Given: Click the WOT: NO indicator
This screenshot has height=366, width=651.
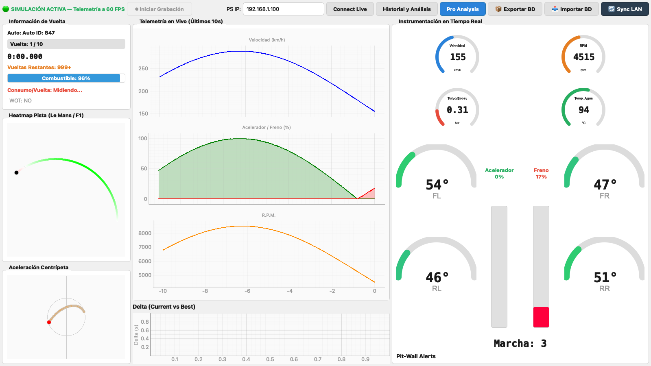Looking at the screenshot, I should point(20,100).
